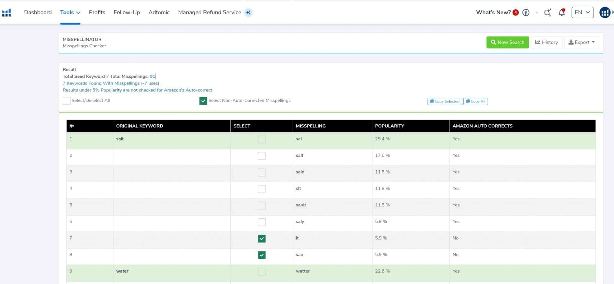614x284 pixels.
Task: Check the box for misspelling salf
Action: click(x=262, y=156)
